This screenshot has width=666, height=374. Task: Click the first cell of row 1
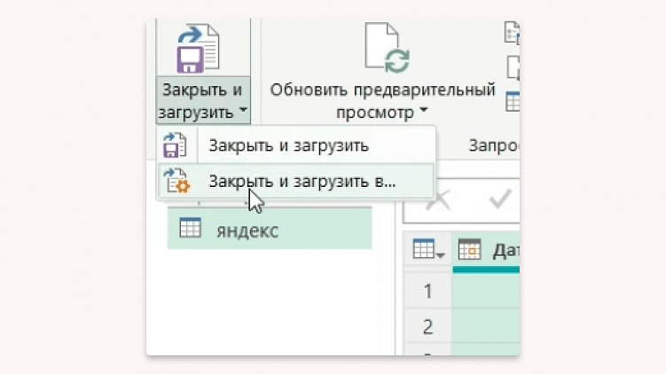click(x=486, y=291)
